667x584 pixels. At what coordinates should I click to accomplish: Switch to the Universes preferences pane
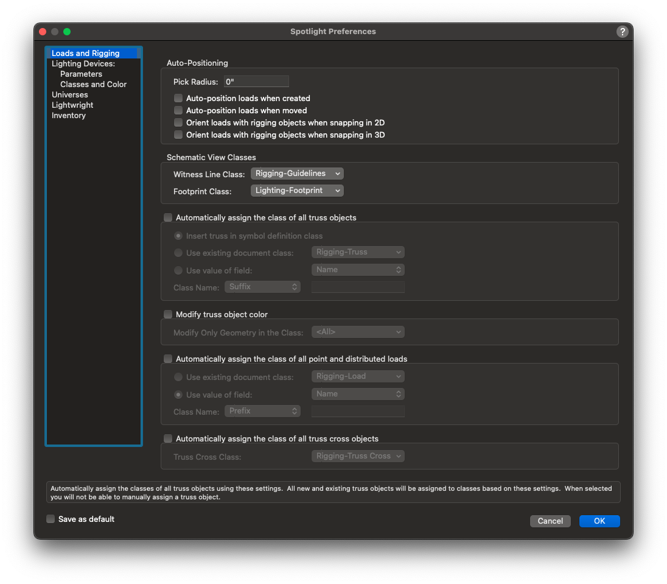point(70,94)
